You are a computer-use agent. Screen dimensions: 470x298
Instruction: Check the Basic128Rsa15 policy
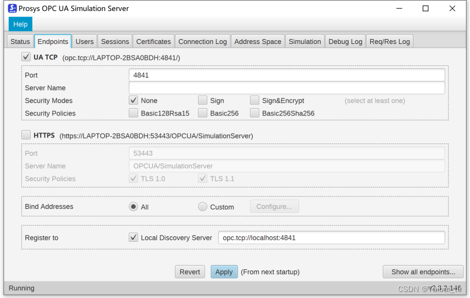coord(133,113)
